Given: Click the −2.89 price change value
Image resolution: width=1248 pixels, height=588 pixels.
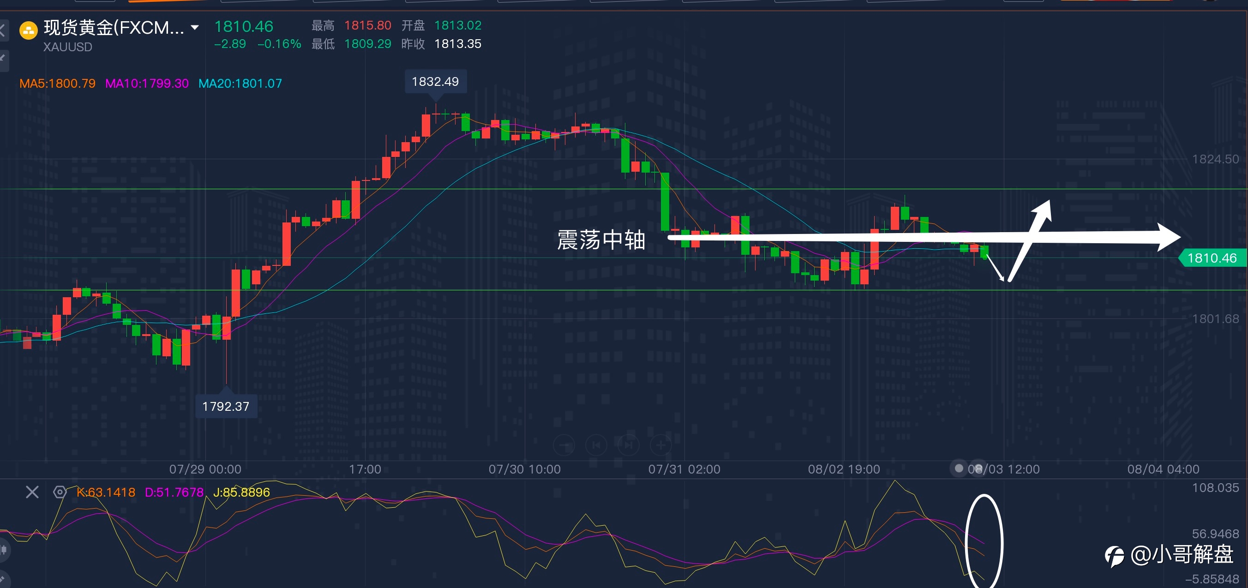Looking at the screenshot, I should [x=230, y=44].
